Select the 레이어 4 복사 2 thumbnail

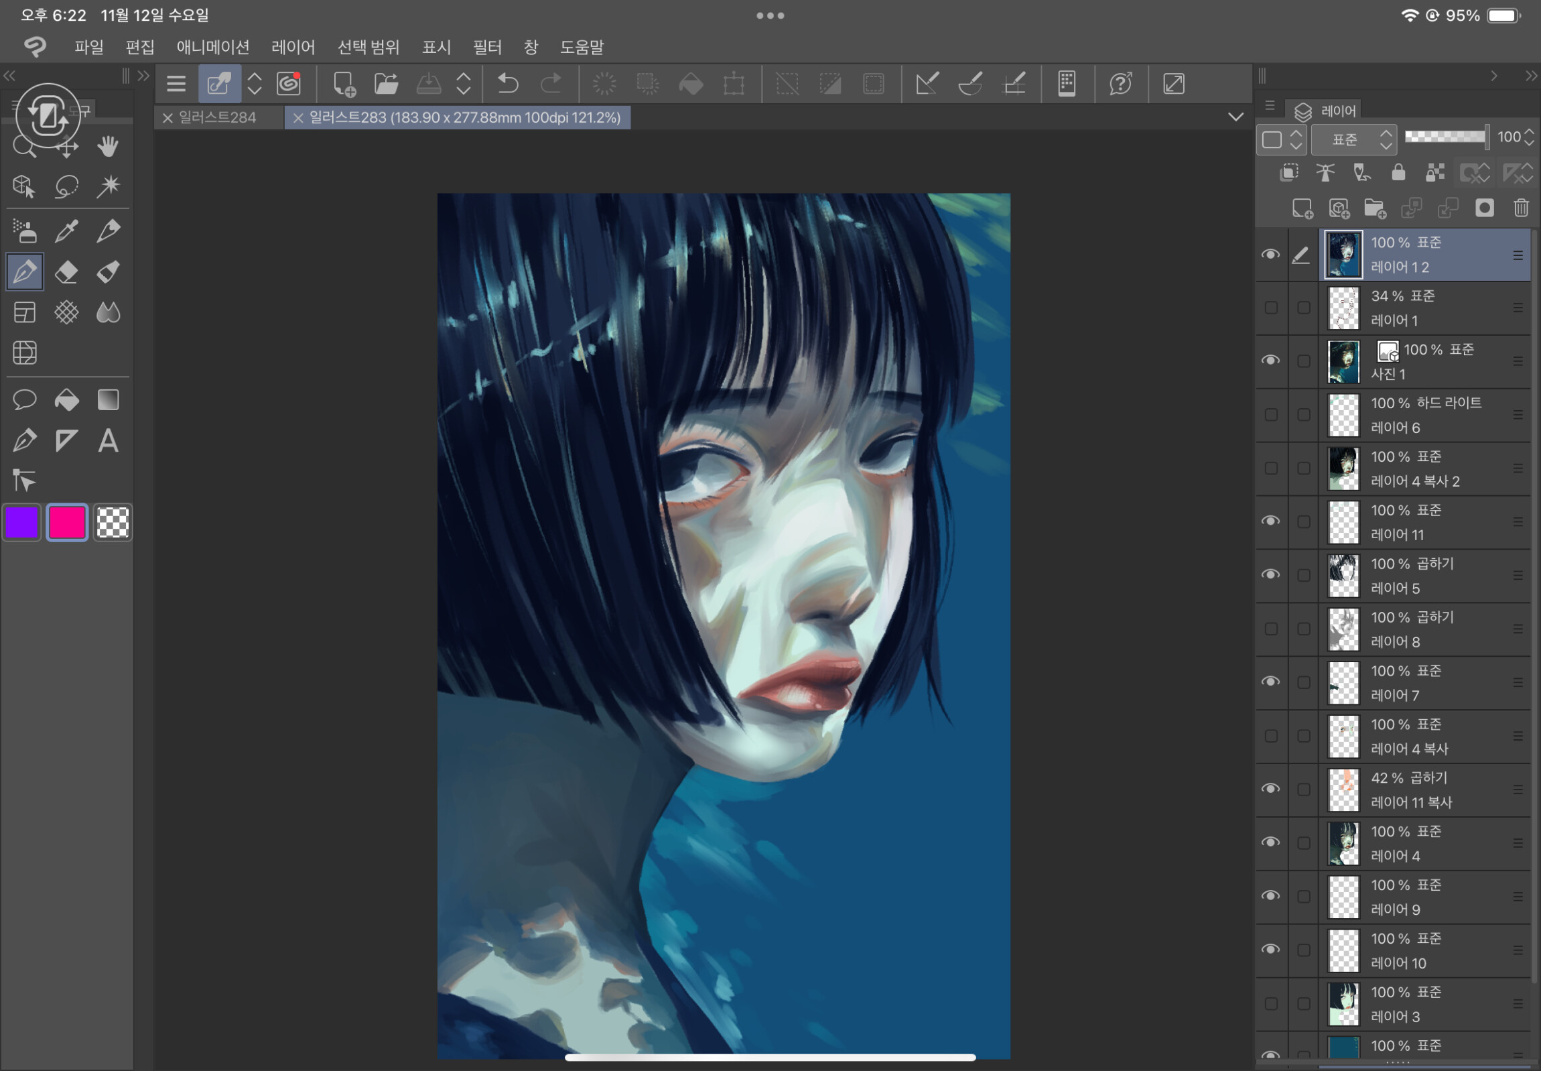[x=1344, y=468]
